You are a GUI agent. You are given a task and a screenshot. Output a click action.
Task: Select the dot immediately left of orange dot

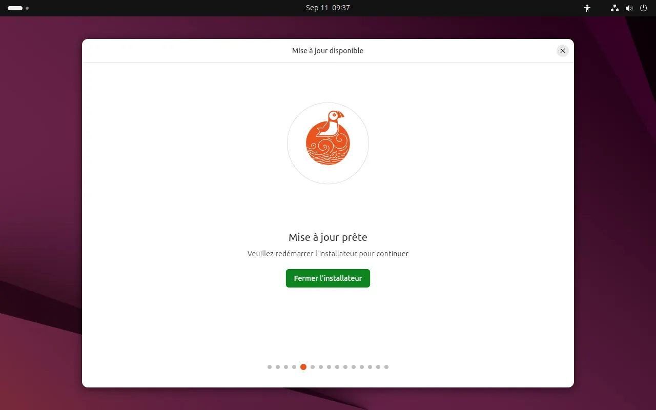click(x=294, y=367)
